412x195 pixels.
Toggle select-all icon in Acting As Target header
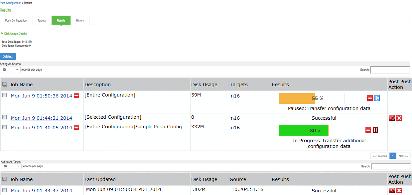(x=5, y=179)
